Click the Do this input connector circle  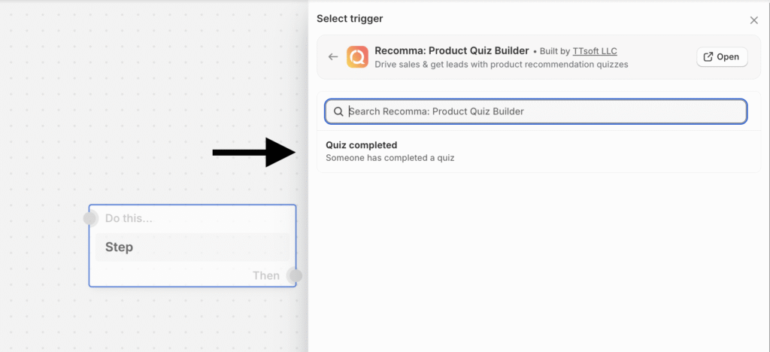(x=90, y=218)
